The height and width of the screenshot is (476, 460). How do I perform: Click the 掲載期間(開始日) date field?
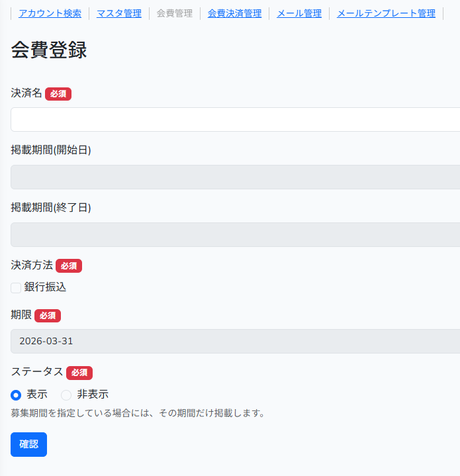pyautogui.click(x=235, y=177)
